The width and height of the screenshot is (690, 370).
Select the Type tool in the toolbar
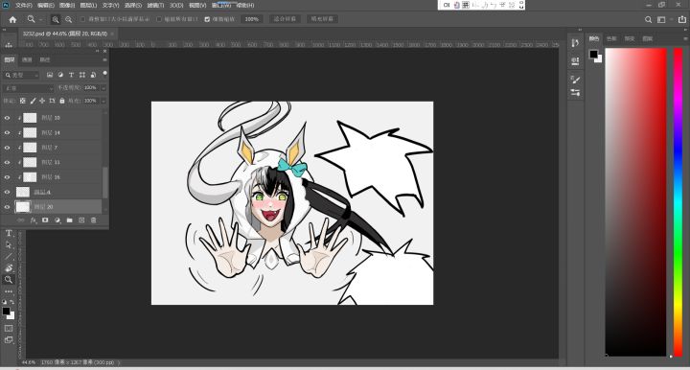coord(9,233)
